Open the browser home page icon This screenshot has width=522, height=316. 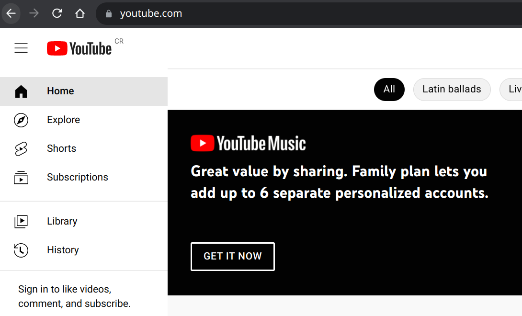coord(80,13)
